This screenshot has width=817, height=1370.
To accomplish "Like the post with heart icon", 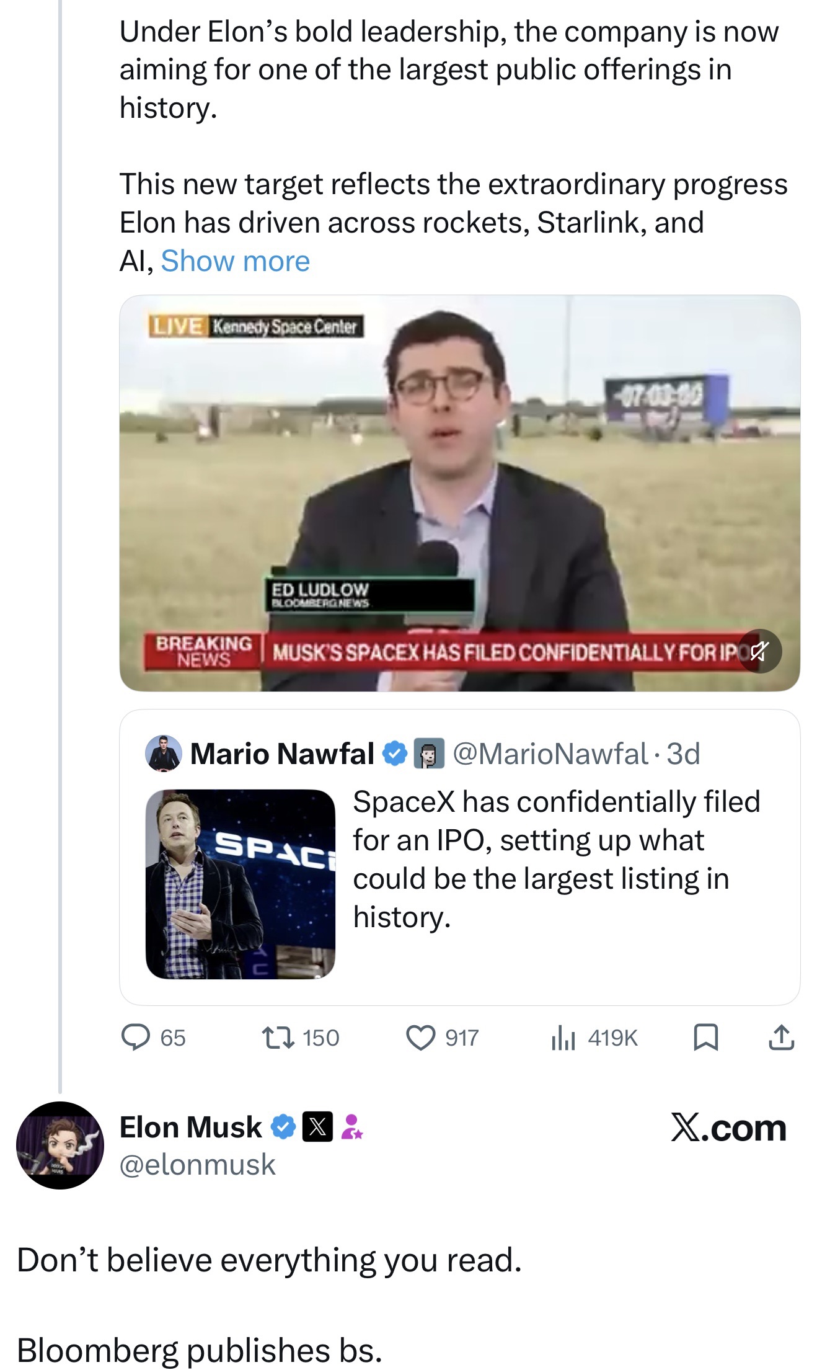I will [420, 1038].
